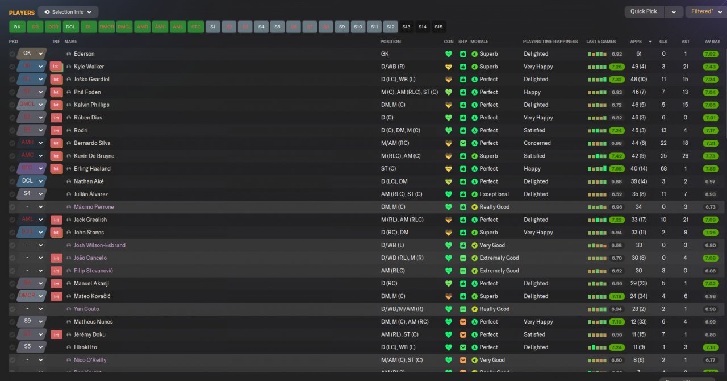
Task: Sort by the APPS column header
Action: point(636,42)
